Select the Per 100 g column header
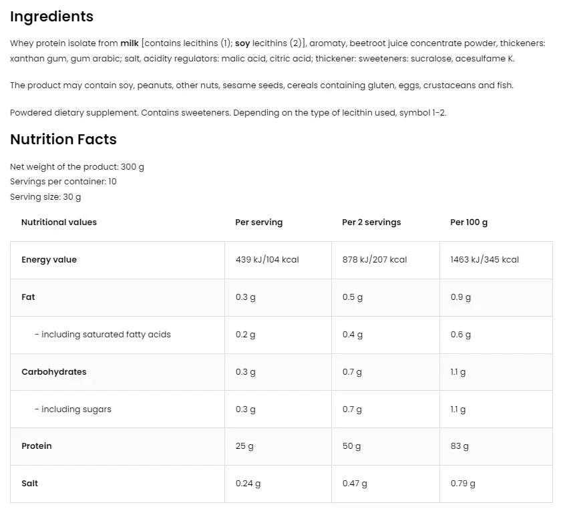Screen dimensions: 565x513 [469, 222]
